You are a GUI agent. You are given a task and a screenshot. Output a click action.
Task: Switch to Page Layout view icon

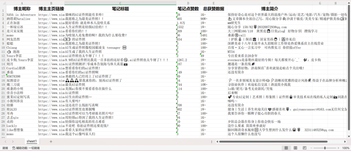(x=295, y=148)
